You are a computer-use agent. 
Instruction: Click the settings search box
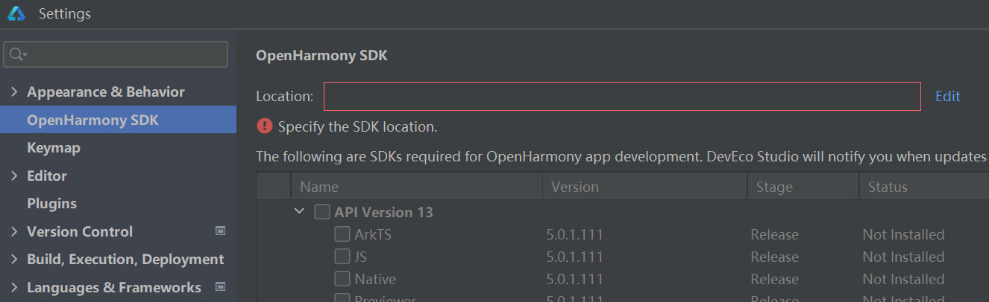coord(116,55)
